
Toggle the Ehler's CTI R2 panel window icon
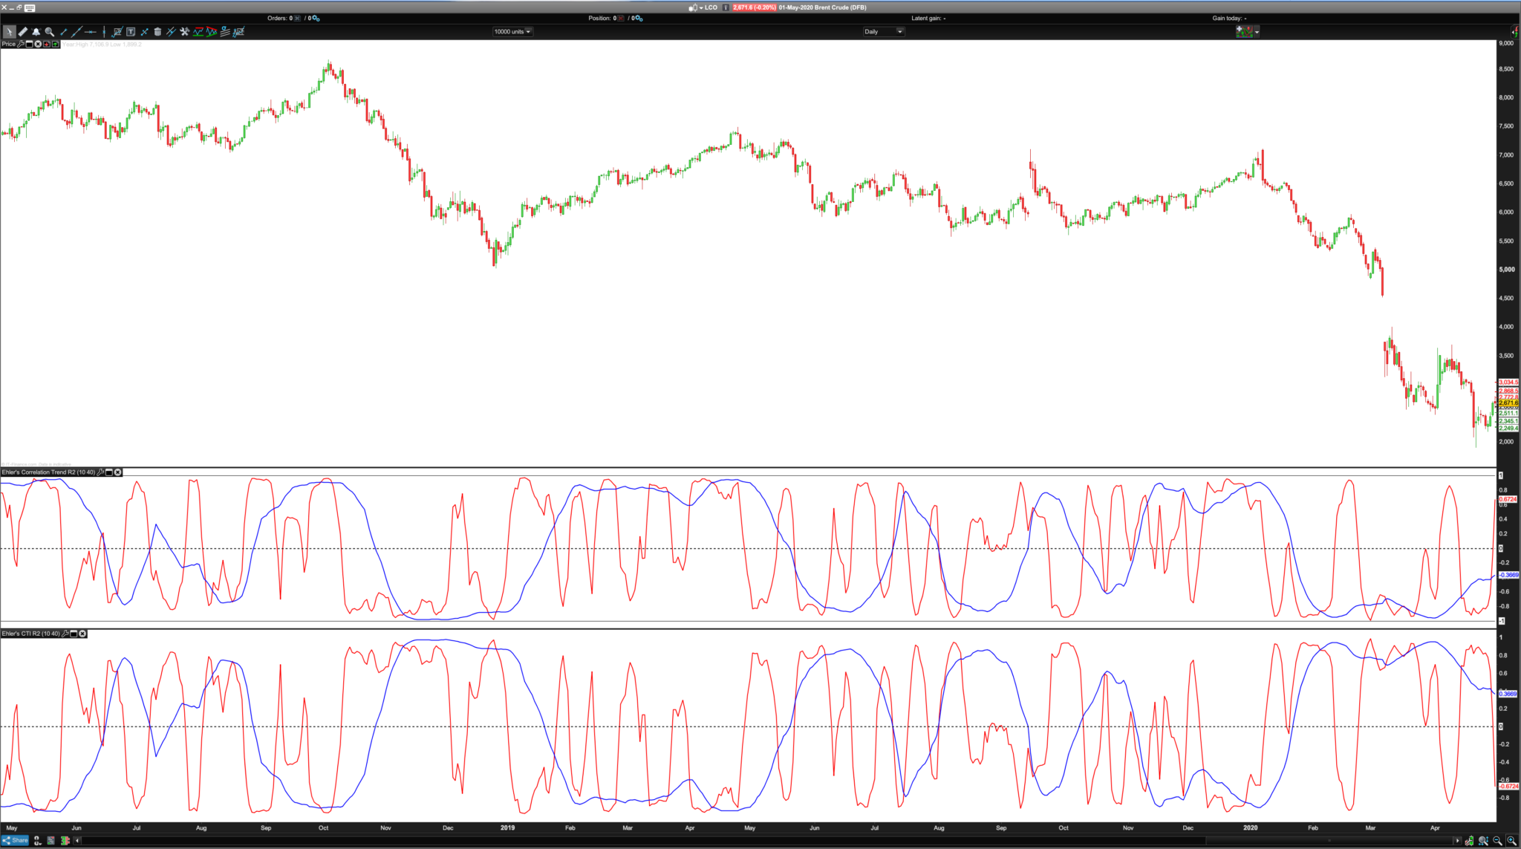point(74,634)
